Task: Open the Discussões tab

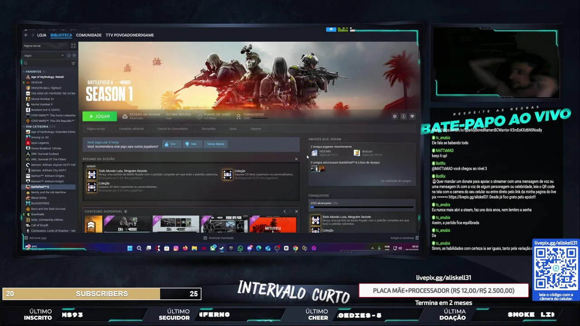Action: 208,129
